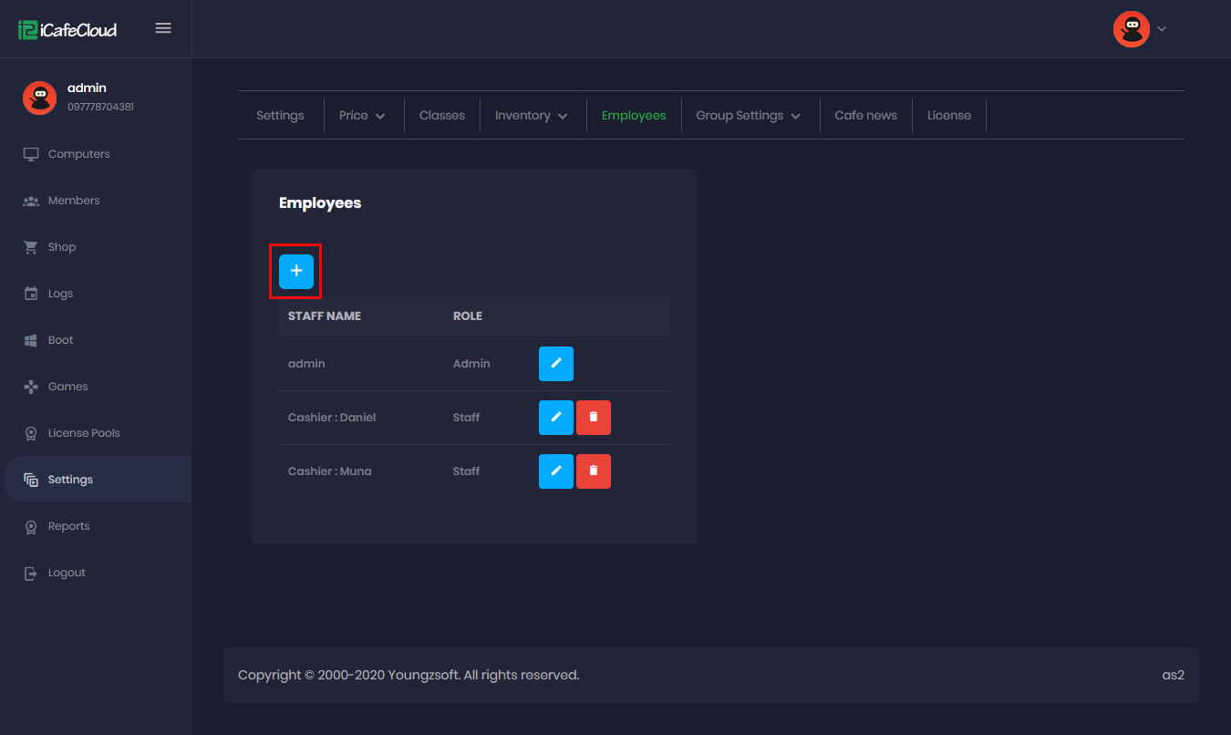Image resolution: width=1231 pixels, height=735 pixels.
Task: Expand the Inventory dropdown tab
Action: click(x=531, y=116)
